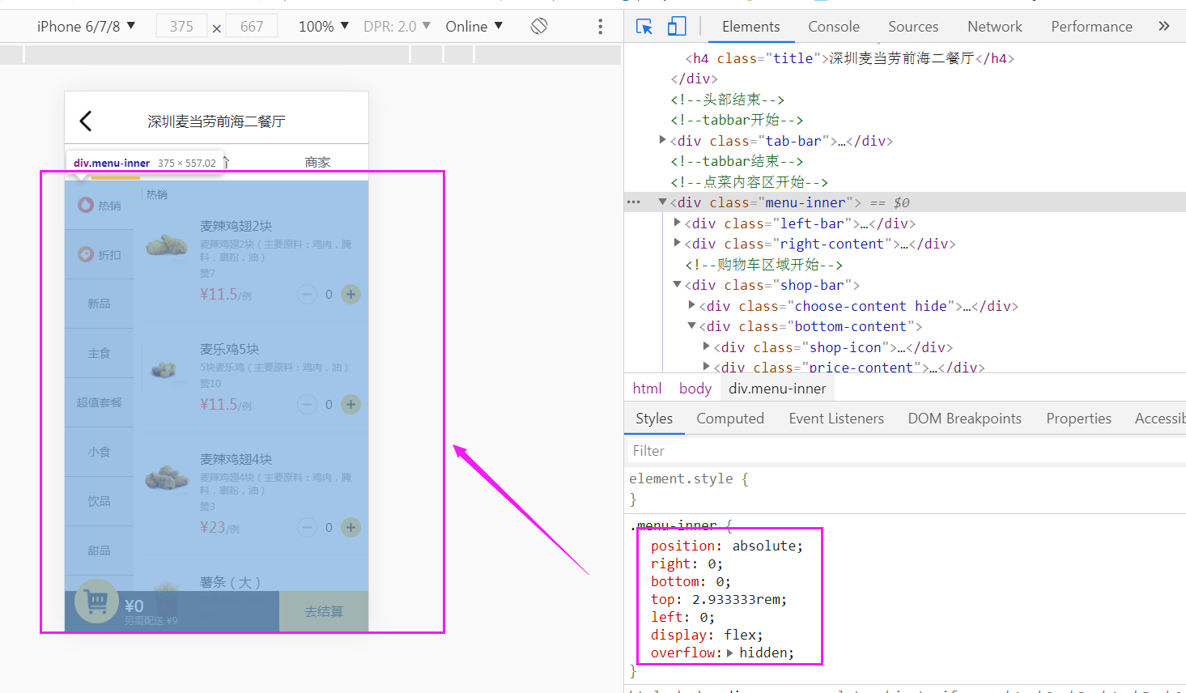Remove one 麦辣鸡翅4块 with minus
Viewport: 1186px width, 693px height.
307,527
